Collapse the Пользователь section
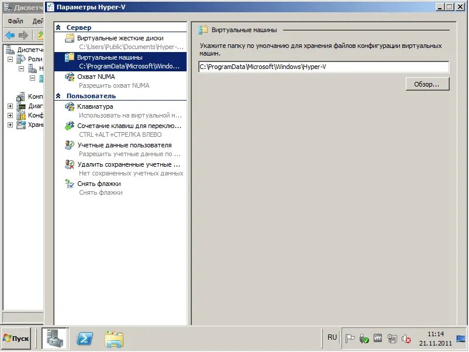Screen dimensions: 469x352 (58, 96)
